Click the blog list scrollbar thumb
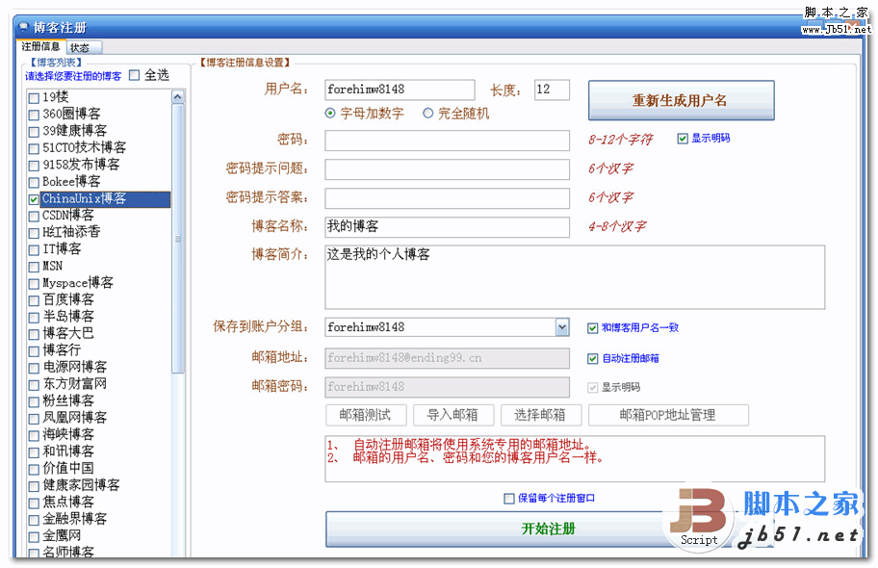The image size is (878, 568). [177, 239]
